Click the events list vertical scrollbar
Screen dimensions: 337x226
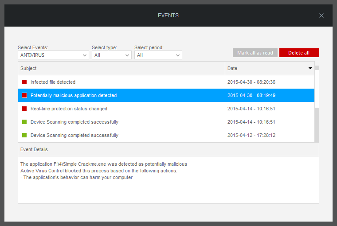click(317, 89)
